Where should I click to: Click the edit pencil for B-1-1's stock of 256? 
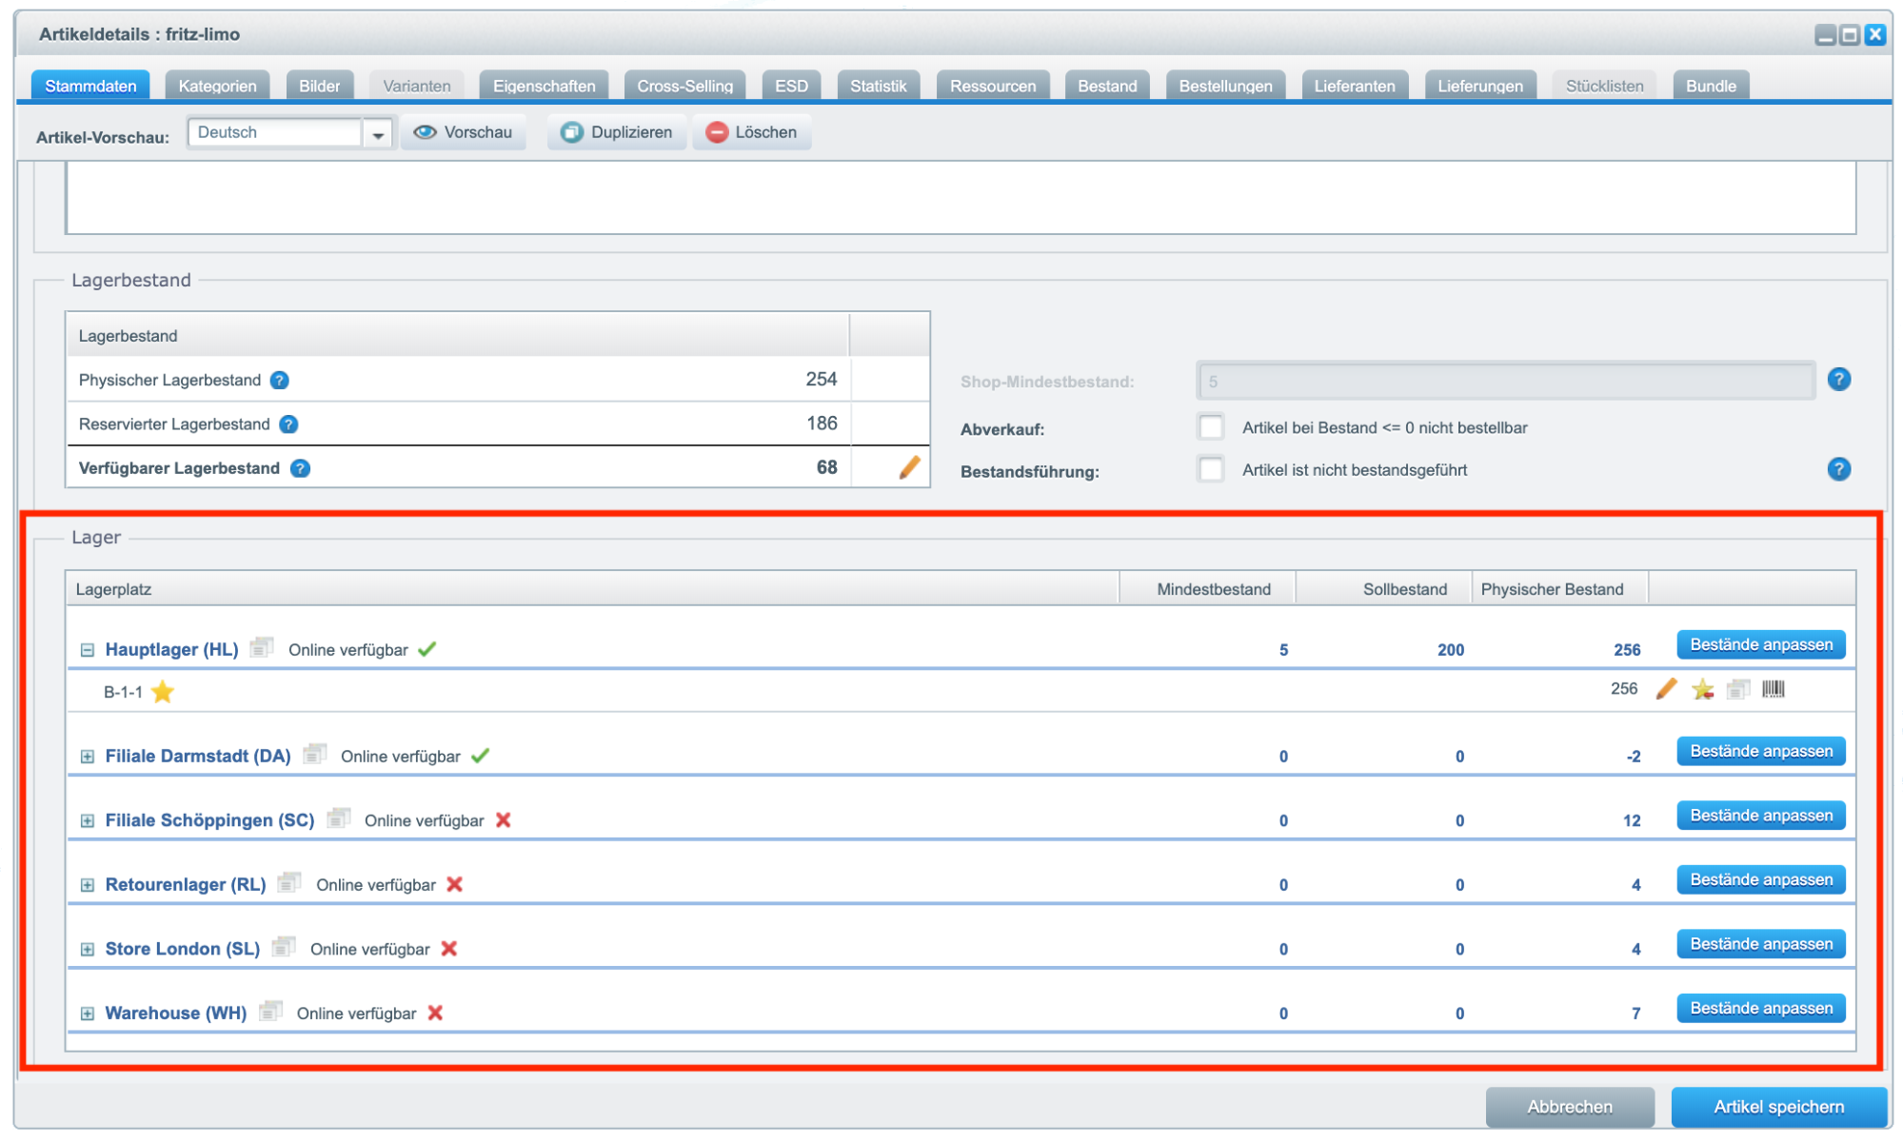[1666, 689]
